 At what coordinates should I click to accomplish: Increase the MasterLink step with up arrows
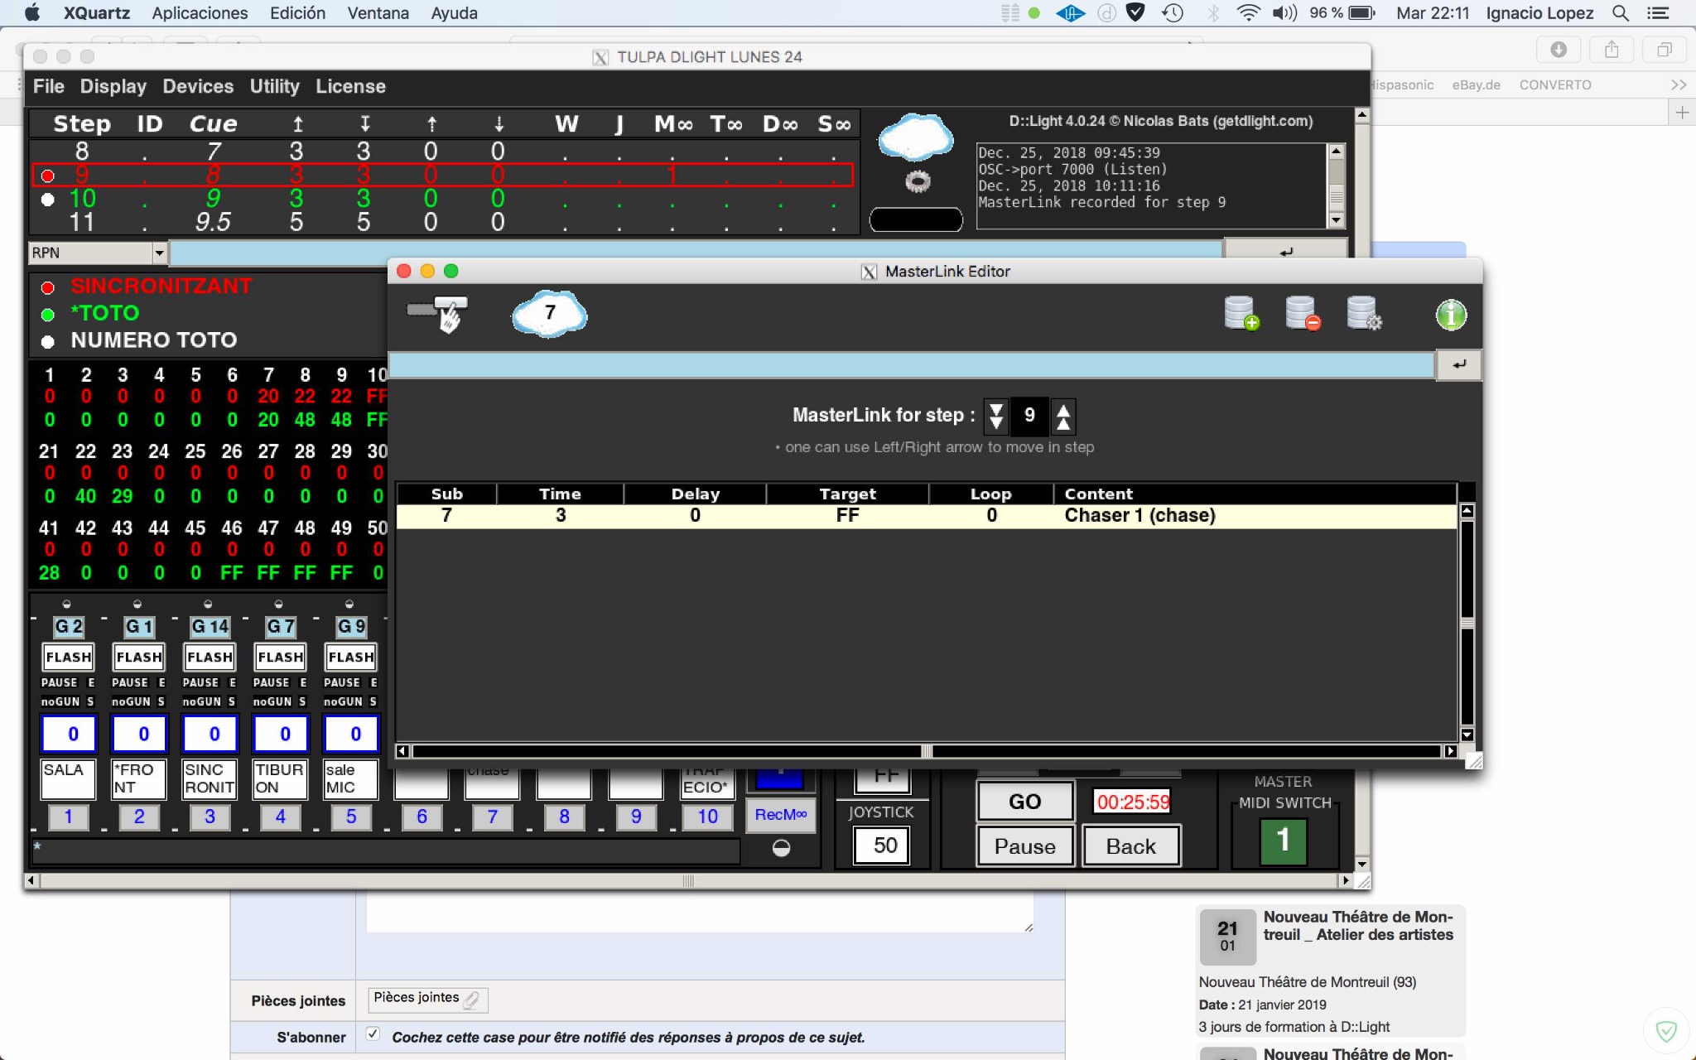click(x=1063, y=416)
